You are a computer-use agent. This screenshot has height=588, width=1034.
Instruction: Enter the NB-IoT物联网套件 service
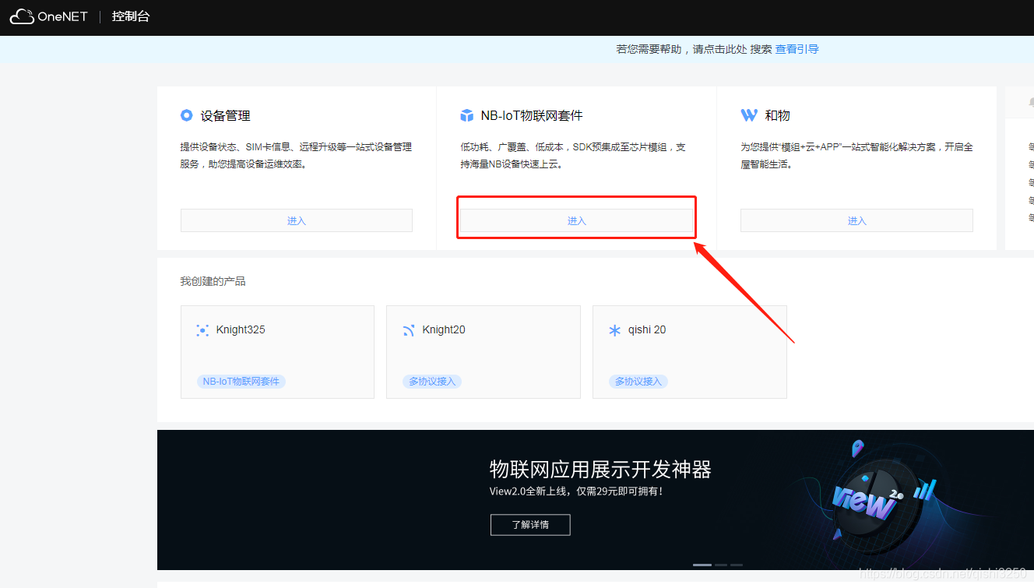(576, 220)
